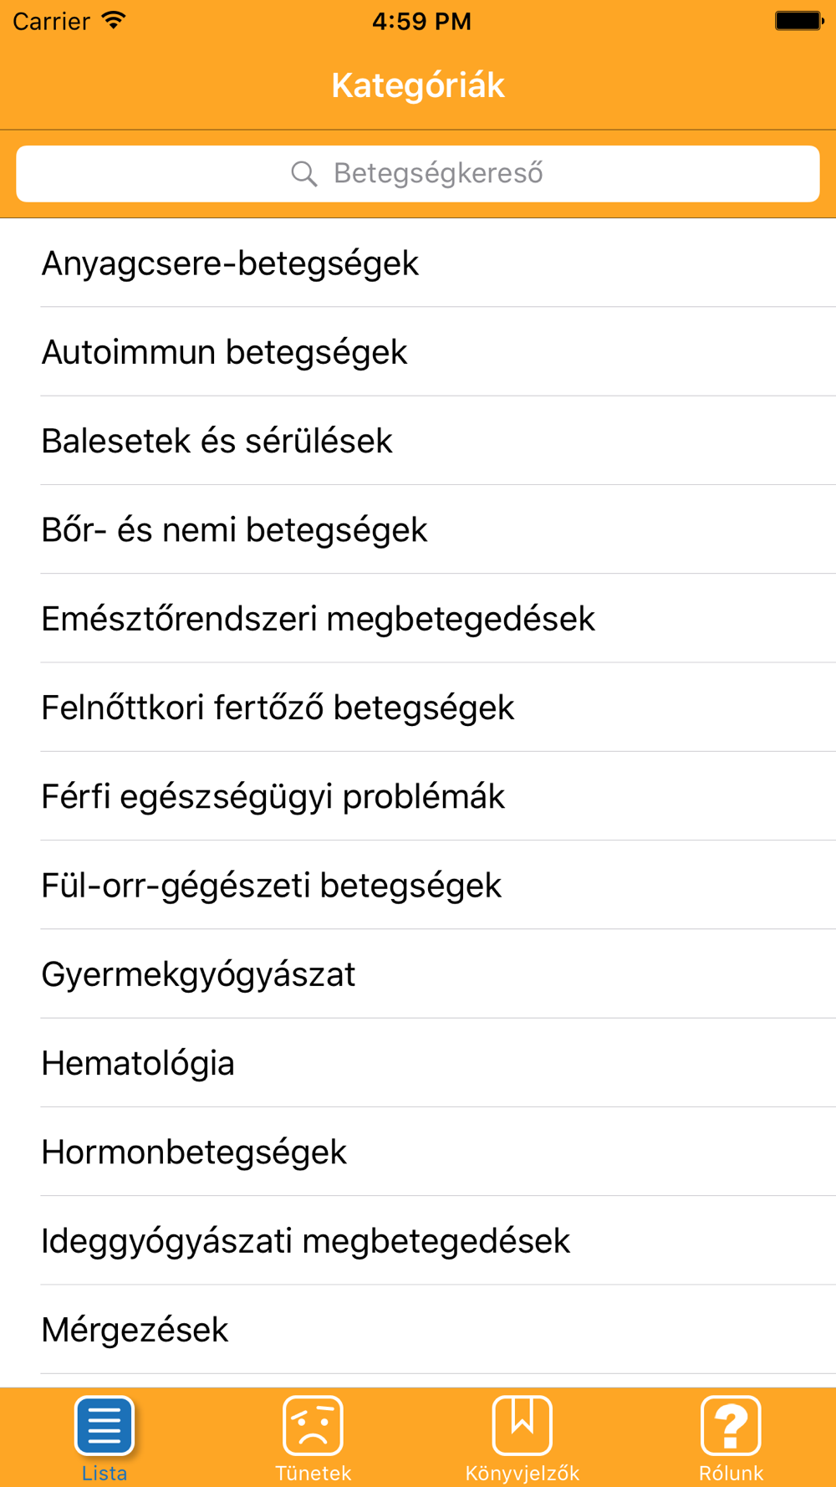
Task: Tap the Wi-Fi status icon
Action: click(114, 21)
